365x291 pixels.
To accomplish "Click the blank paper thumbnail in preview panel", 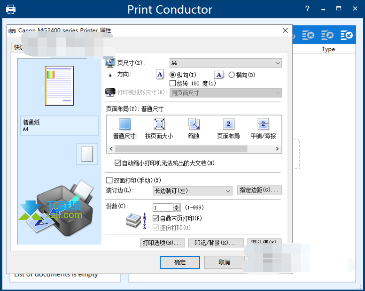I will pyautogui.click(x=87, y=154).
